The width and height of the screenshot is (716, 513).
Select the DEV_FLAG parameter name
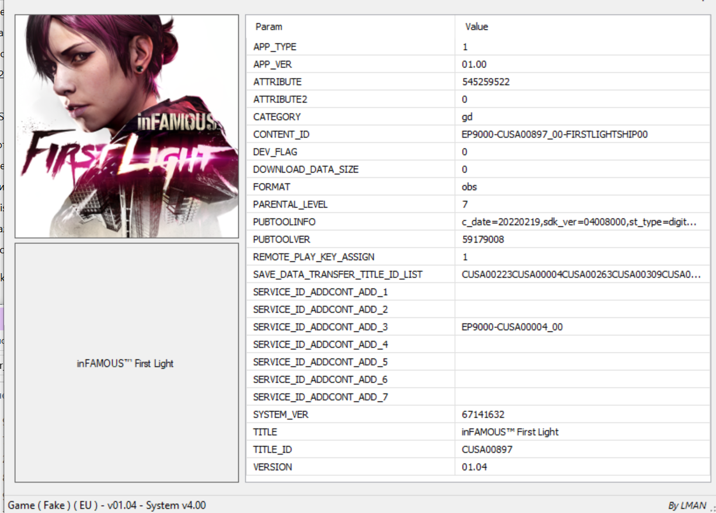(x=275, y=152)
